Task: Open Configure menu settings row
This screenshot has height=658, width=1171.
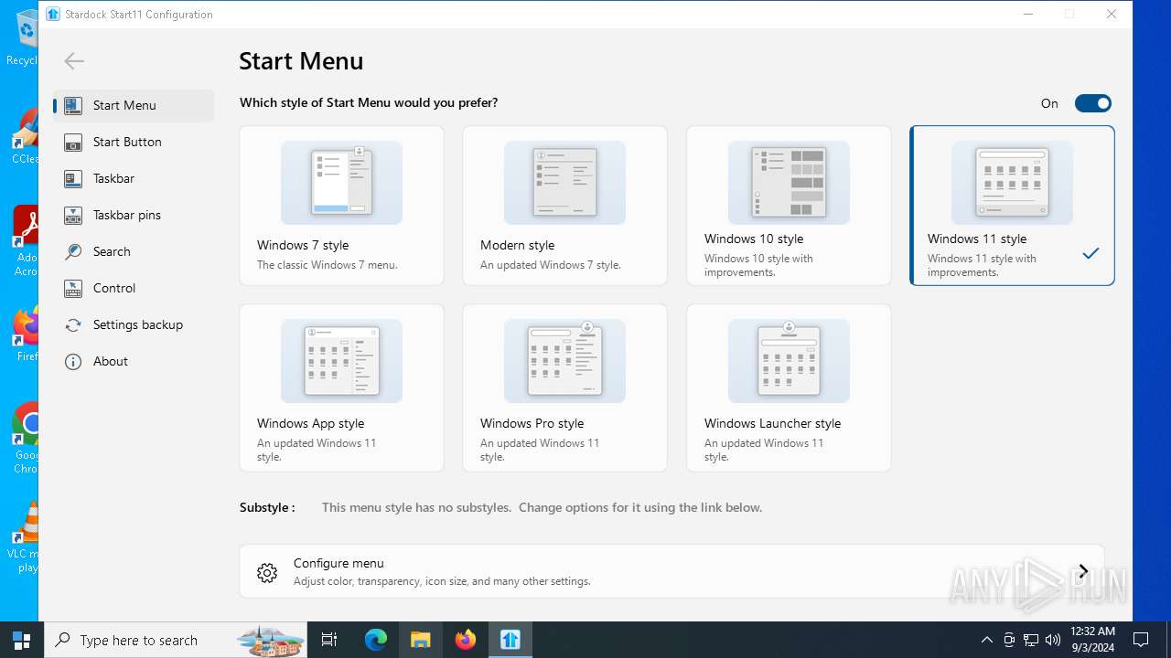Action: click(x=671, y=571)
